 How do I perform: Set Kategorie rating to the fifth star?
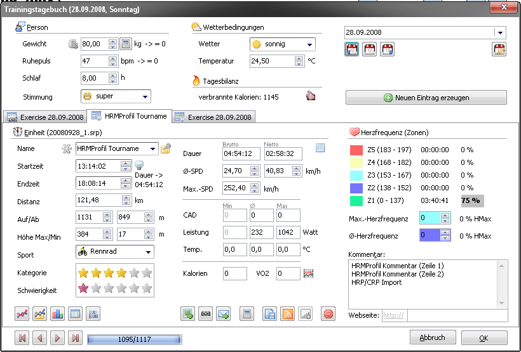tap(134, 273)
